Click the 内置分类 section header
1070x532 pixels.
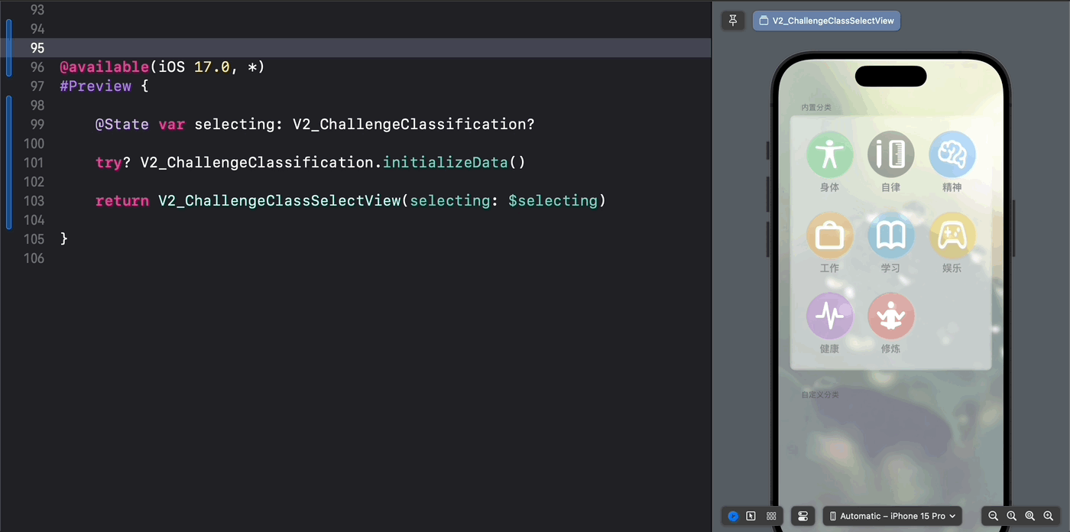point(815,108)
